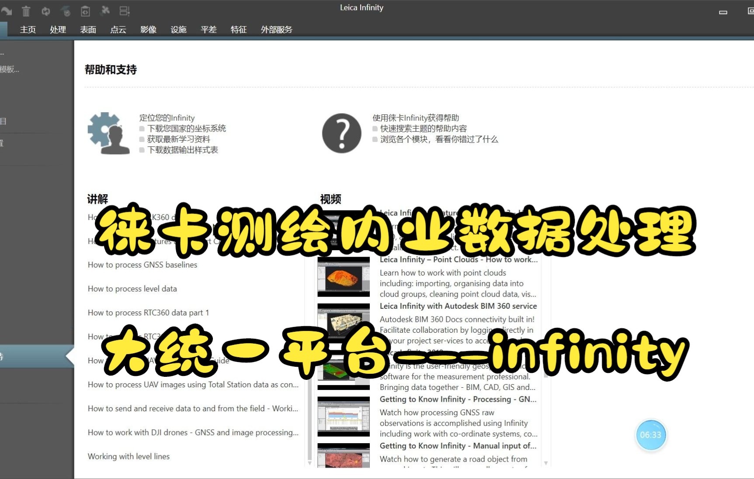Click 下载您国家的坐标系统 link
754x479 pixels.
click(186, 128)
